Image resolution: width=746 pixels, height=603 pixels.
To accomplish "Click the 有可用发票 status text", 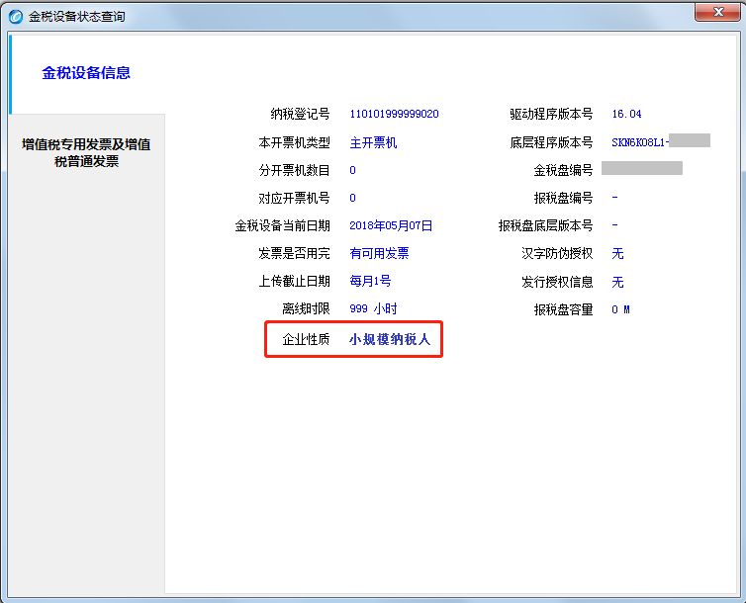I will tap(379, 253).
